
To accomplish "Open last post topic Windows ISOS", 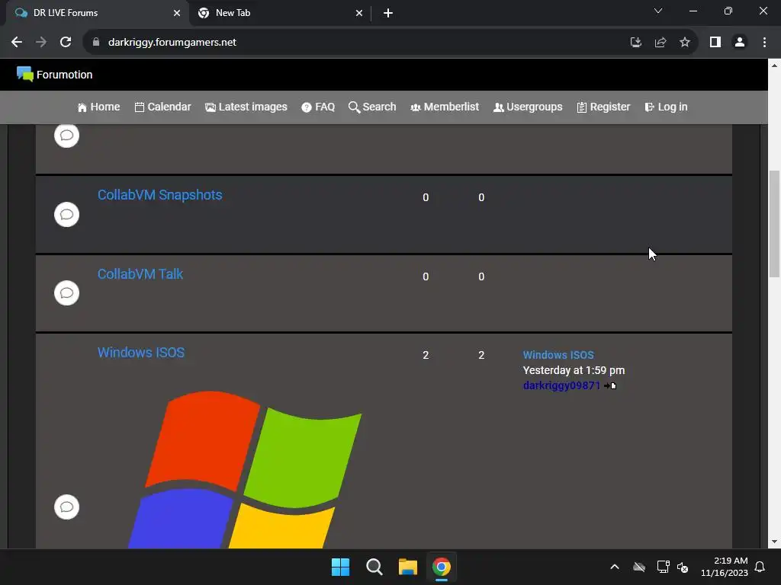I will coord(558,355).
